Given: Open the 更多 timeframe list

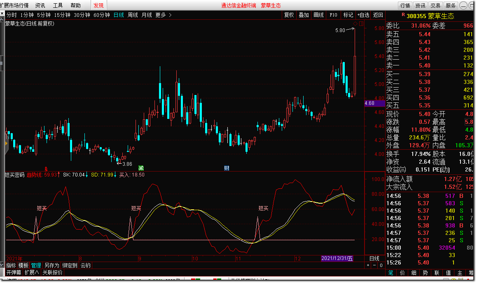Looking at the screenshot, I should pyautogui.click(x=161, y=15).
